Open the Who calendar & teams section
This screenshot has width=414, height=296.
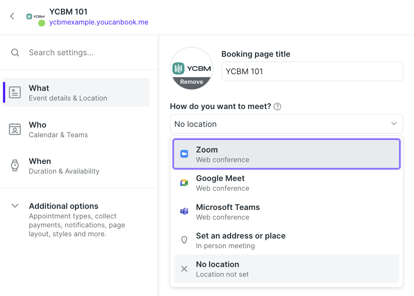[76, 129]
